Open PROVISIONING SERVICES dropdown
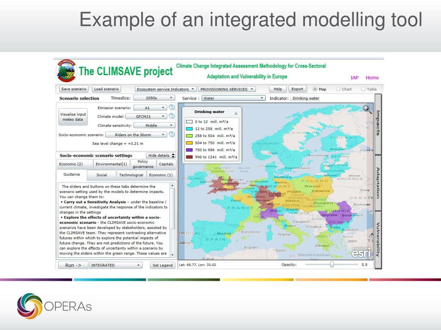441x330 pixels. (227, 89)
